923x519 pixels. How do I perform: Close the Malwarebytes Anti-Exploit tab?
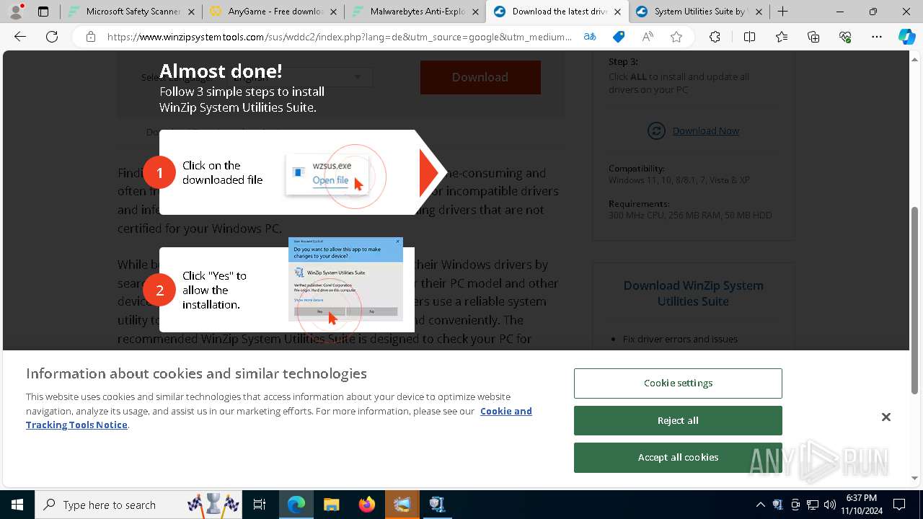475,12
